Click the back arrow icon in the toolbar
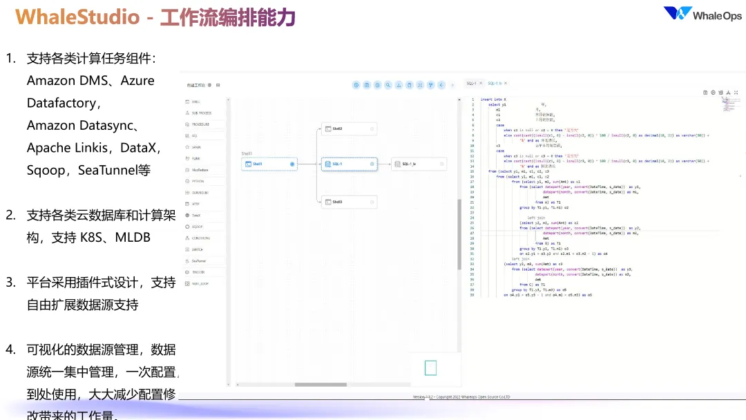The image size is (746, 420). tap(441, 85)
